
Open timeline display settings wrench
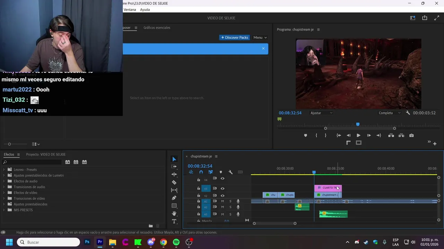point(230,172)
